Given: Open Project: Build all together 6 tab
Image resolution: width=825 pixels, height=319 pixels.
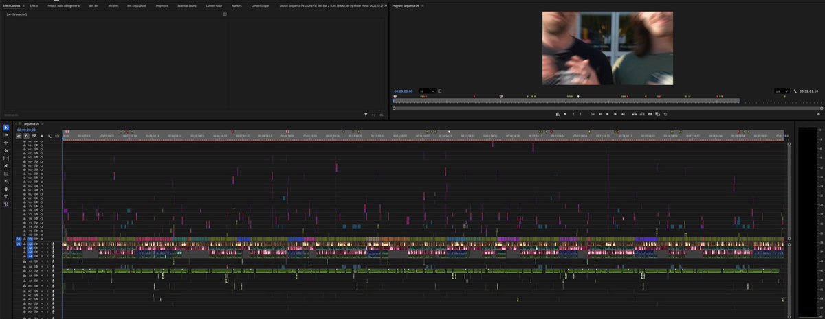Looking at the screenshot, I should pos(64,5).
